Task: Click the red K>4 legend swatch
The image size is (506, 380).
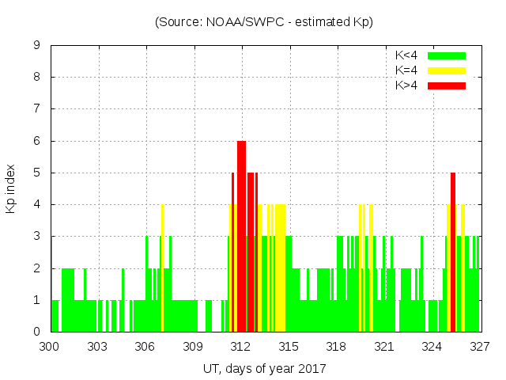Action: [x=447, y=85]
